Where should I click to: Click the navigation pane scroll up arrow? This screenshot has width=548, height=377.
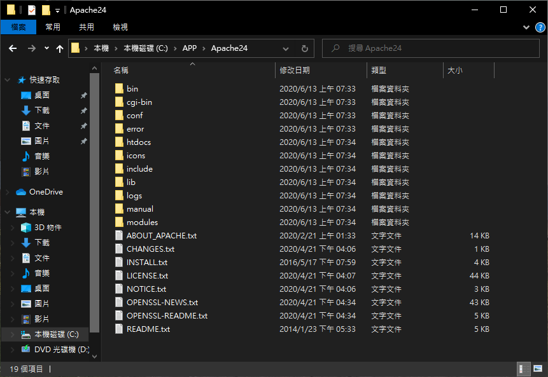pyautogui.click(x=94, y=68)
